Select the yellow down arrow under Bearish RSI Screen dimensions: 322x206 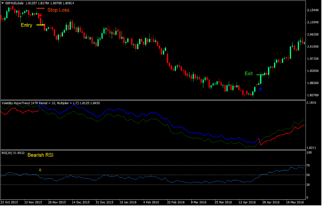[x=40, y=169]
